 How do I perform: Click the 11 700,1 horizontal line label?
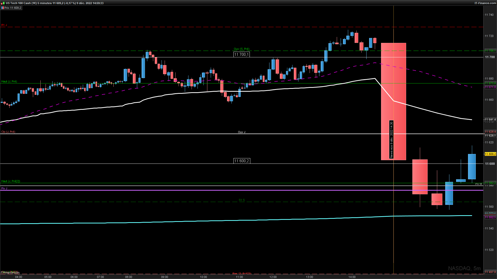(242, 55)
